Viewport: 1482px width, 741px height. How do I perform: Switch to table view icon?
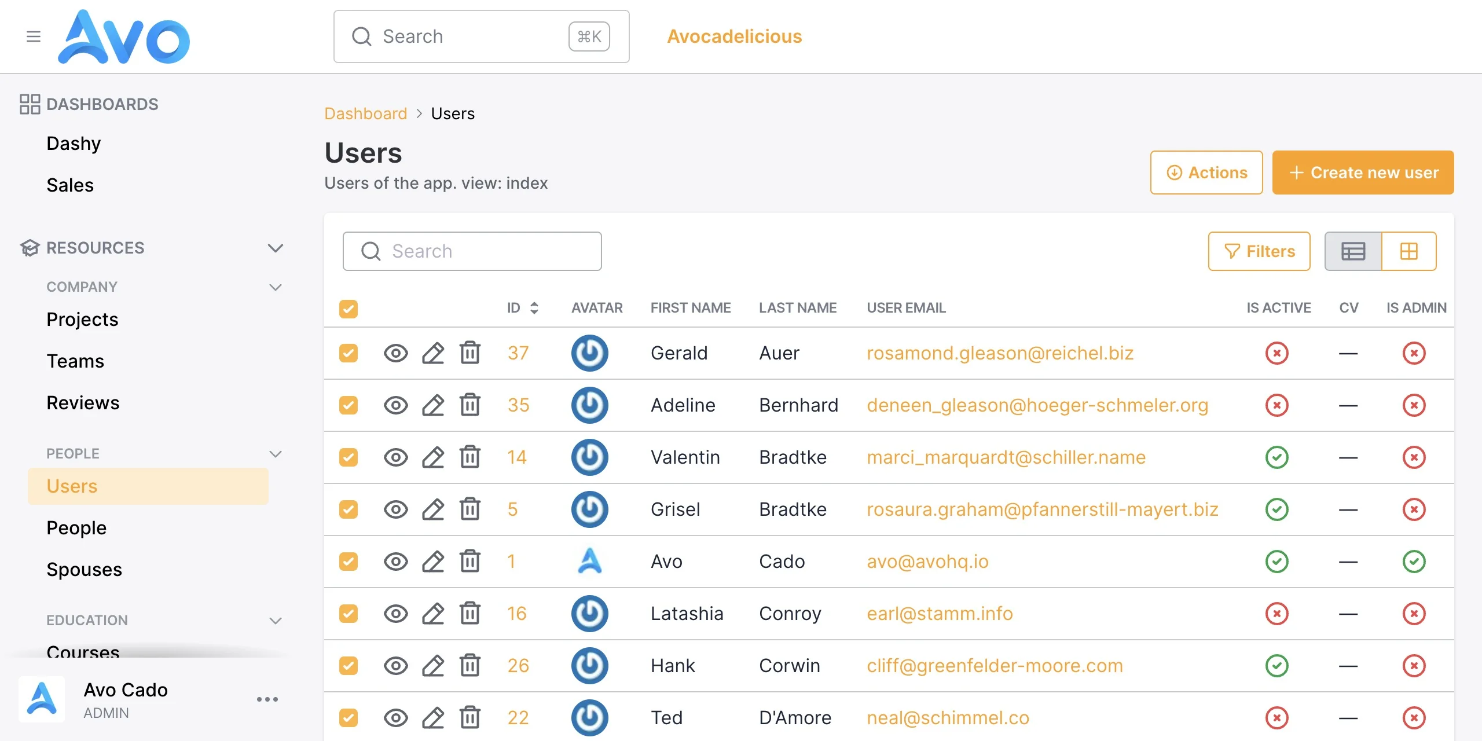pyautogui.click(x=1353, y=251)
